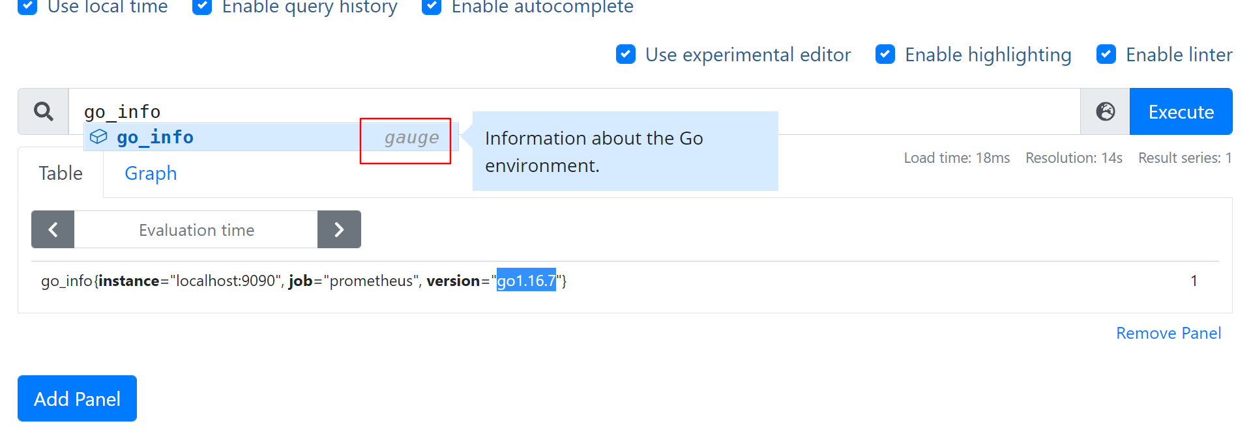The width and height of the screenshot is (1251, 443).
Task: Disable the Enable highlighting checkbox
Action: [x=885, y=54]
